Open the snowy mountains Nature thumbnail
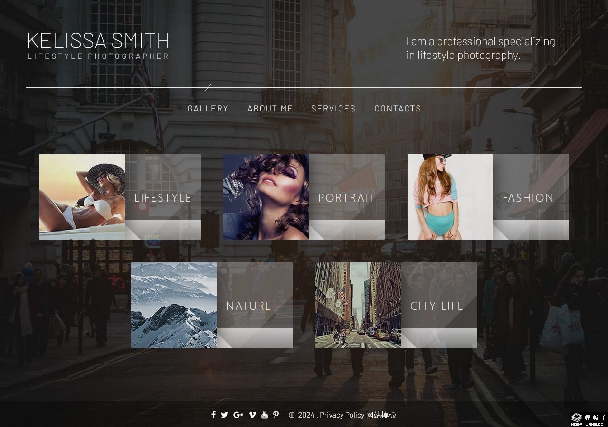Screen dimensions: 608x427 point(174,305)
